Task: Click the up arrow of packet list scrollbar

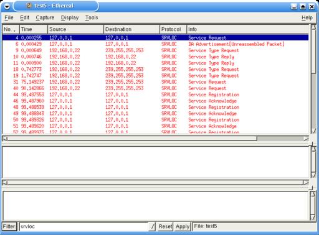Action: pos(313,27)
